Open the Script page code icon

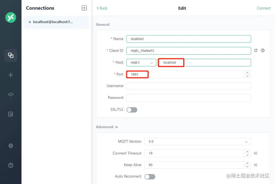click(x=11, y=95)
